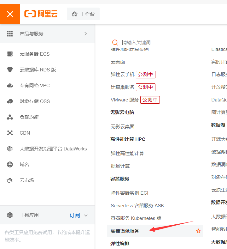Select 弹性编排 category heading
This screenshot has width=227, height=249.
[119, 243]
